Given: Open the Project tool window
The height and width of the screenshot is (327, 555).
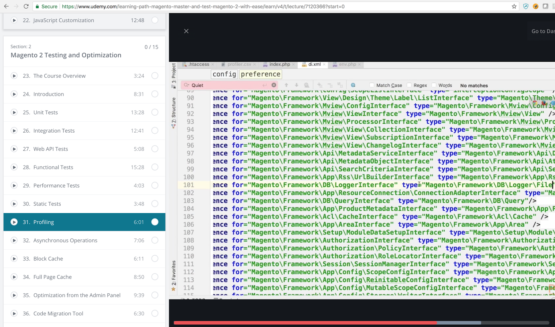Looking at the screenshot, I should [173, 76].
